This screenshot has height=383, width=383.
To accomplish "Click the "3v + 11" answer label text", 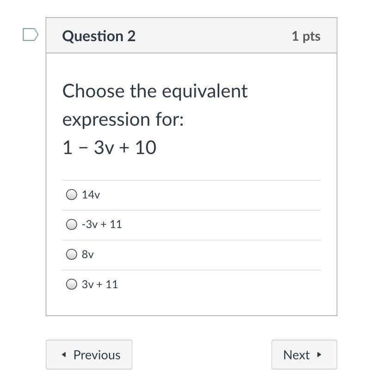I will tap(100, 284).
